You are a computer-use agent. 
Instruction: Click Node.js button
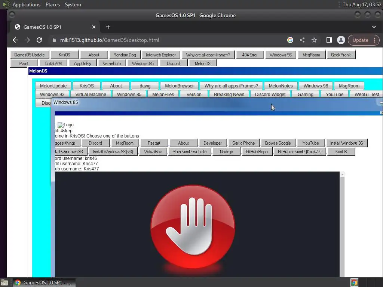226,152
